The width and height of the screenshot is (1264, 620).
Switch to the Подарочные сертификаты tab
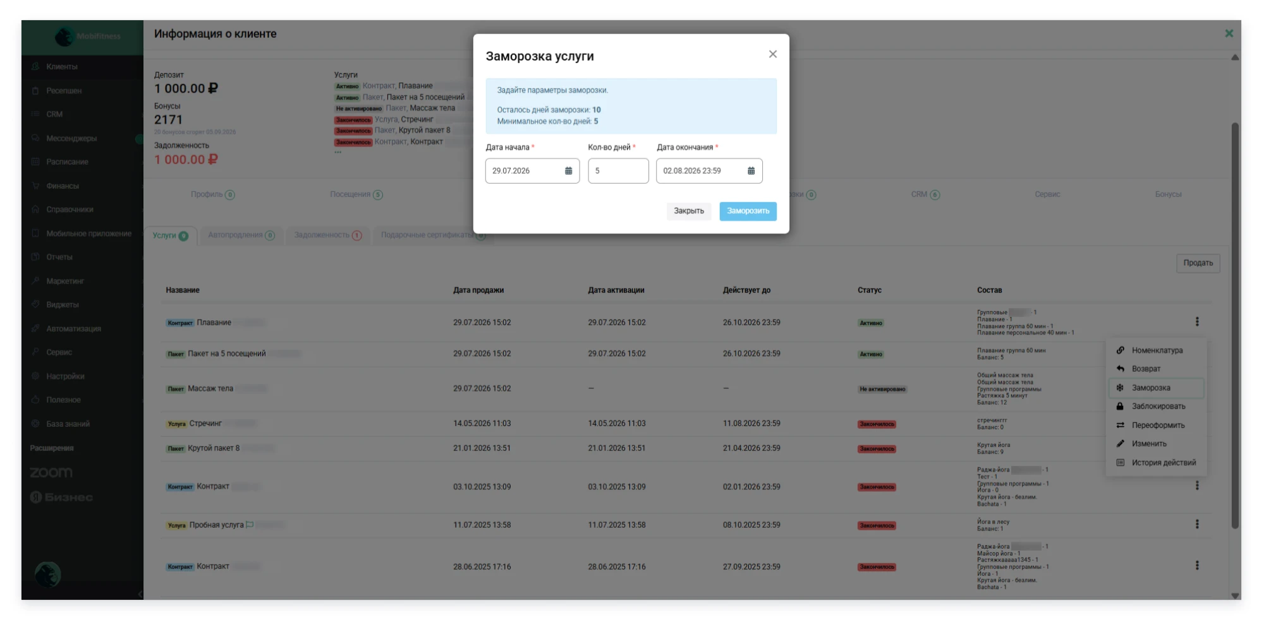(433, 235)
